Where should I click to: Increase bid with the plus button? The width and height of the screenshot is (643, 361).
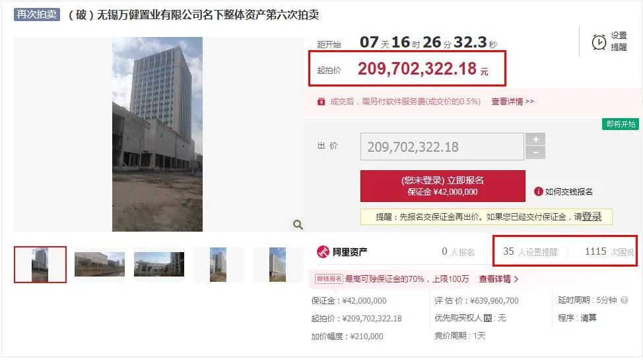point(535,139)
